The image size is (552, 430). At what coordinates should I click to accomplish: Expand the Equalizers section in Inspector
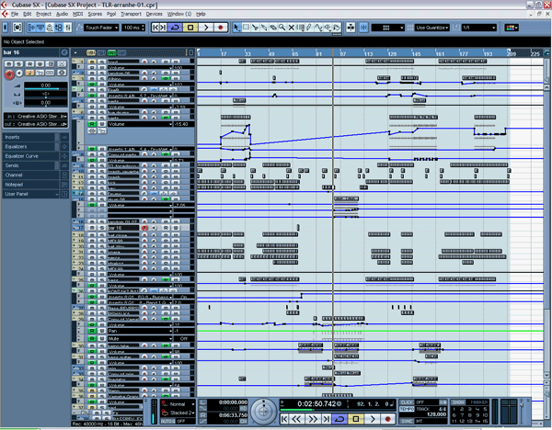(x=18, y=146)
